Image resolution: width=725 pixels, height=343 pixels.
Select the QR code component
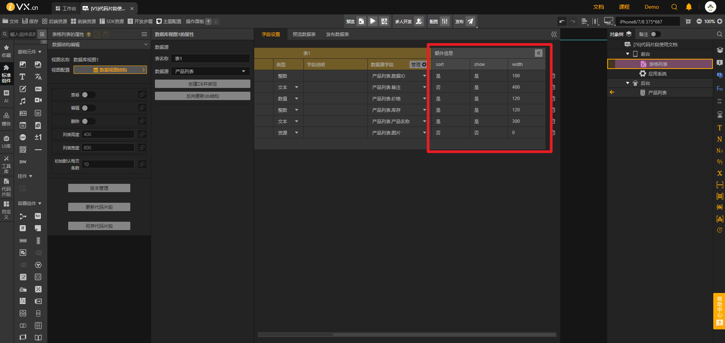[23, 150]
